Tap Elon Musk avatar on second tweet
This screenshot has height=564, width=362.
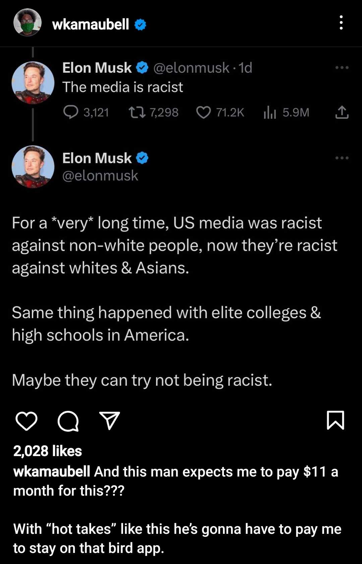coord(33,167)
